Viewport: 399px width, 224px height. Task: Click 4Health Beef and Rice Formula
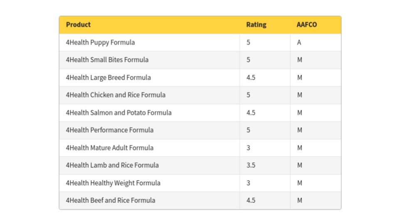[111, 200]
